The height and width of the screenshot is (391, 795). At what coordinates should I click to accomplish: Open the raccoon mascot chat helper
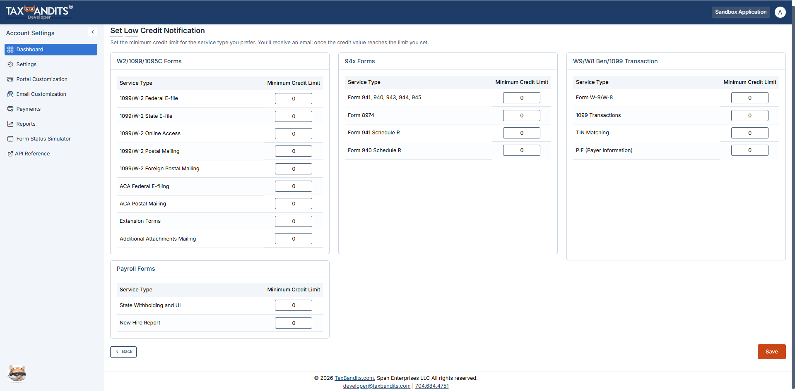point(17,374)
